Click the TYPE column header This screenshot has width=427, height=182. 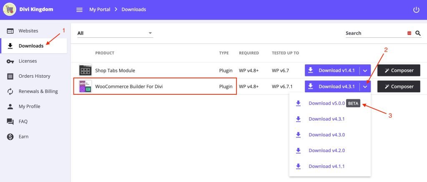(224, 53)
